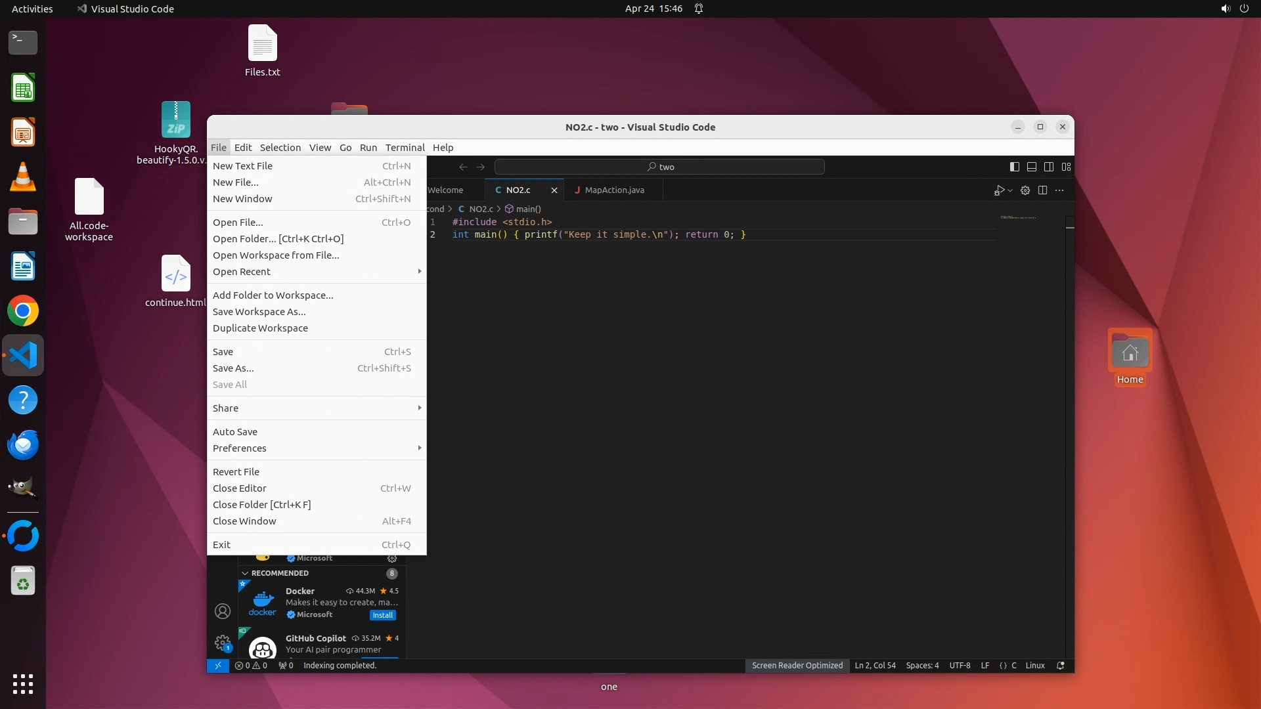The image size is (1261, 709).
Task: Open notifications bell in status bar
Action: pos(1060,666)
